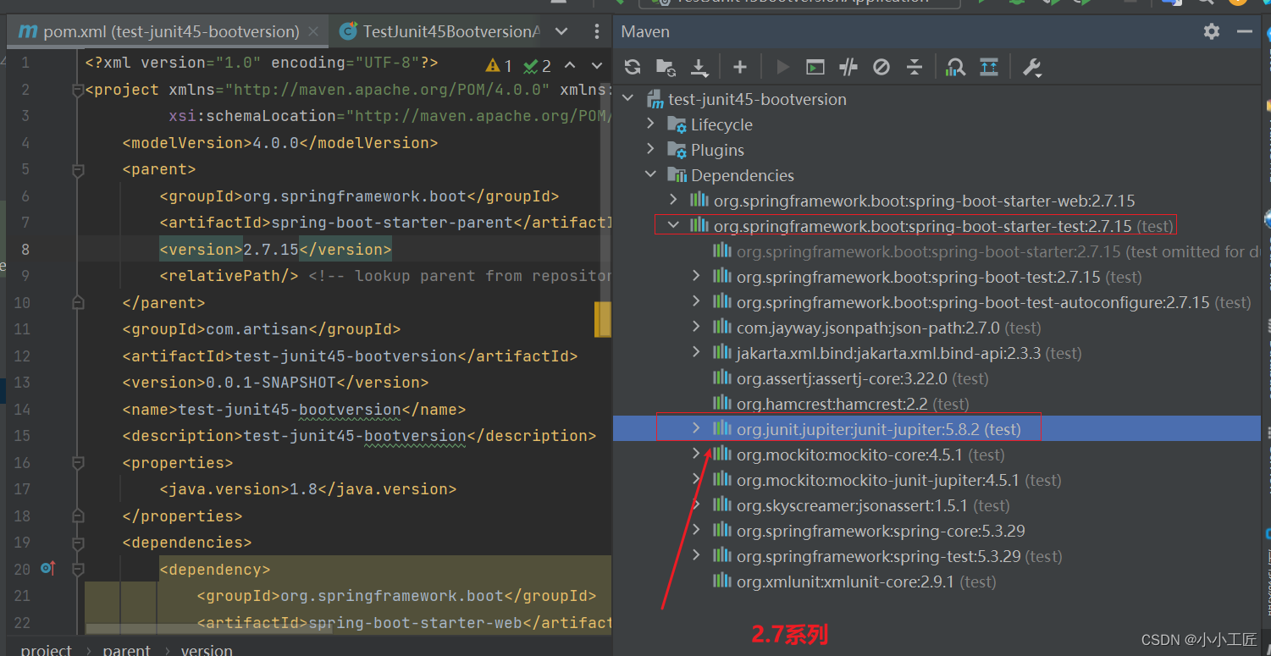Click the warning indicator in editor
The height and width of the screenshot is (656, 1271).
pyautogui.click(x=499, y=65)
